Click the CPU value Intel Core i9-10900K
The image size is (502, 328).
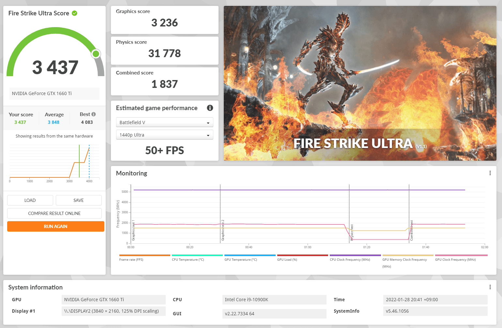pyautogui.click(x=274, y=300)
